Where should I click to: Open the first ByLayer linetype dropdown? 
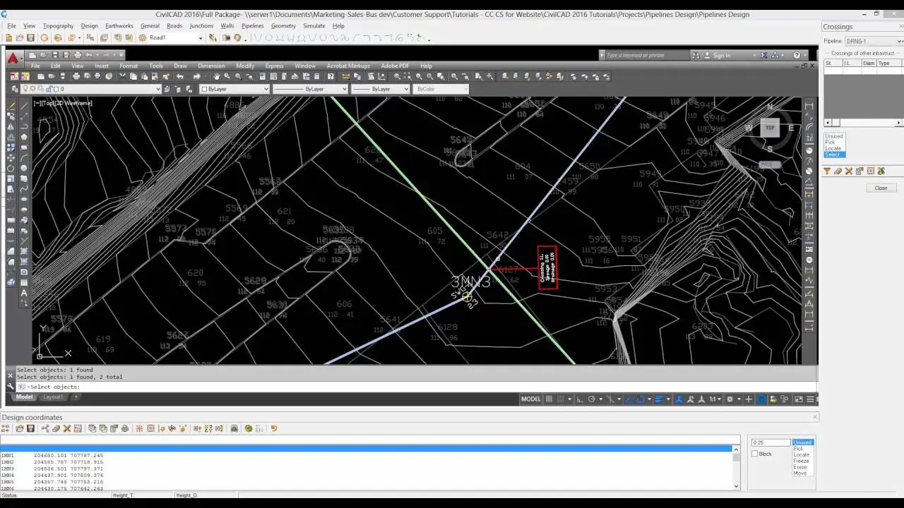310,89
